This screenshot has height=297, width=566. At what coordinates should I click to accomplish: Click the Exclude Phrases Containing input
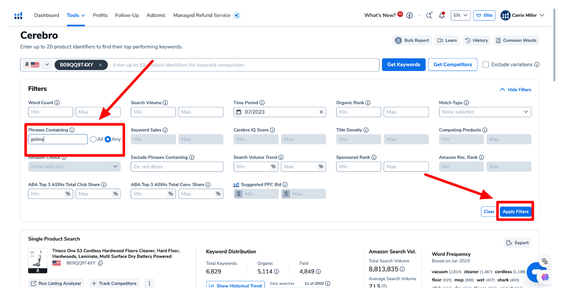[177, 167]
